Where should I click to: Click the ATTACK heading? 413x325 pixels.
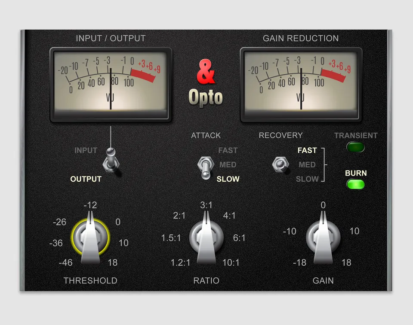click(206, 135)
